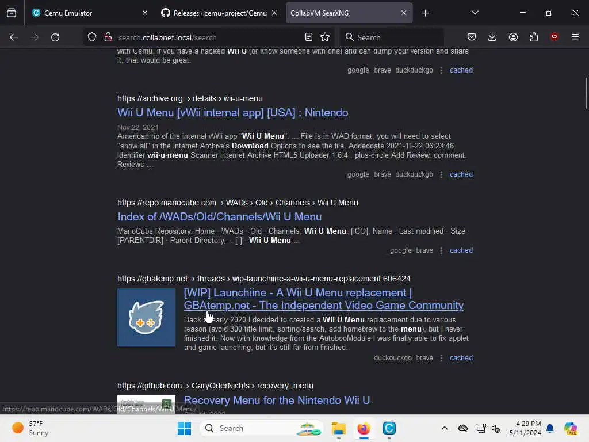Open Recovery Menu for Nintendo Wii U
Viewport: 589px width, 442px height.
click(x=277, y=400)
